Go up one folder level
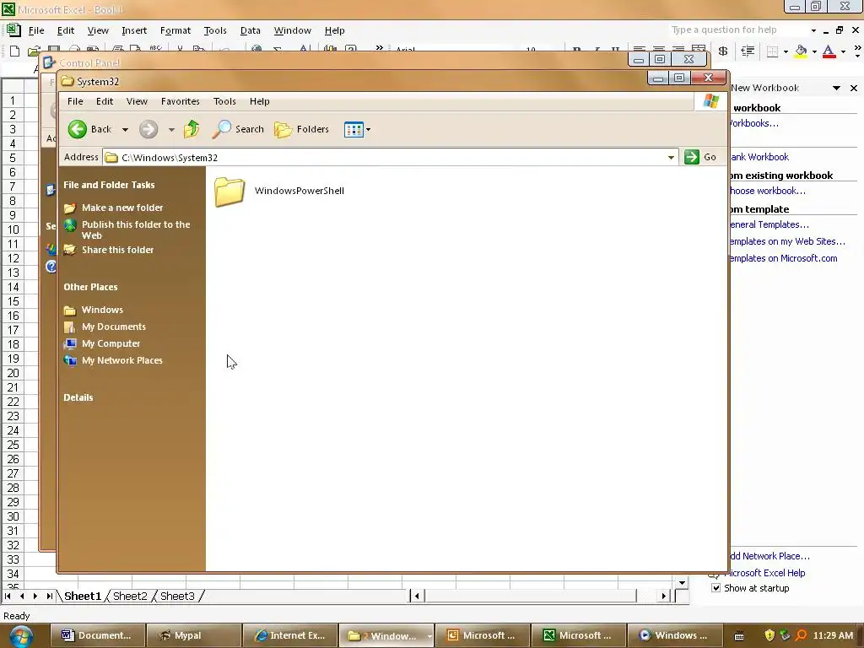 tap(192, 129)
